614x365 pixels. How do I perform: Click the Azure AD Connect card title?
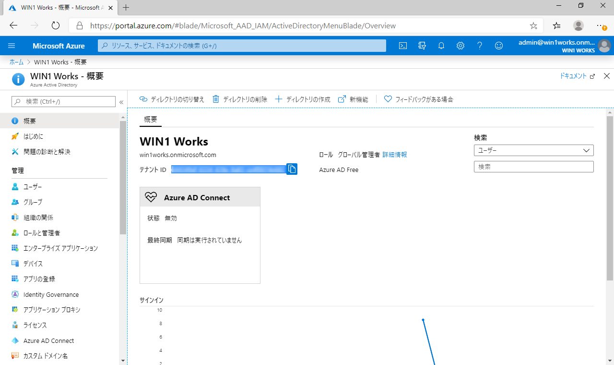pyautogui.click(x=197, y=197)
